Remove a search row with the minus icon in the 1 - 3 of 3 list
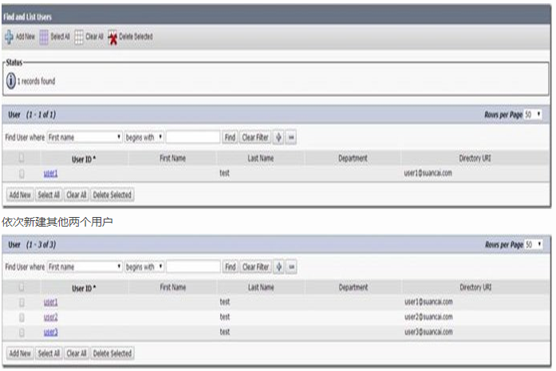 (291, 266)
